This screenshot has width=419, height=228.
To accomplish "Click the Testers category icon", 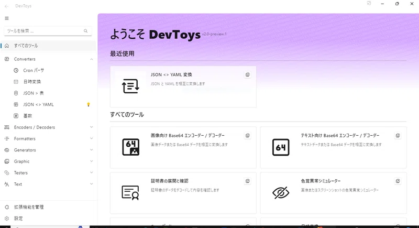I will click(x=7, y=172).
